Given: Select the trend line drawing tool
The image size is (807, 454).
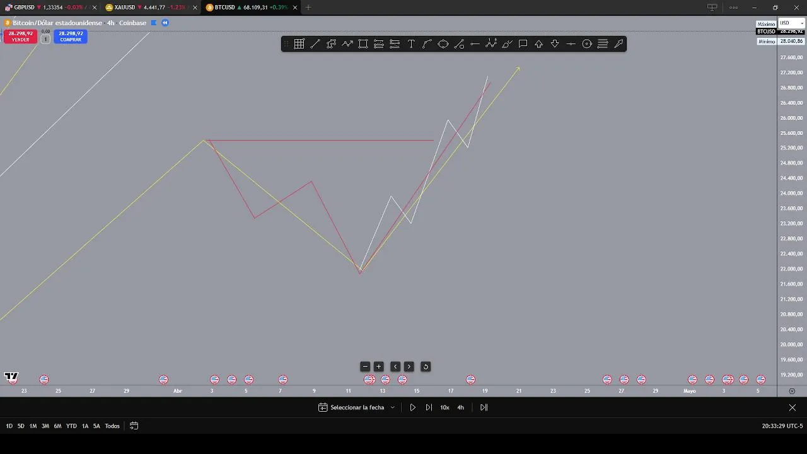Looking at the screenshot, I should click(315, 44).
